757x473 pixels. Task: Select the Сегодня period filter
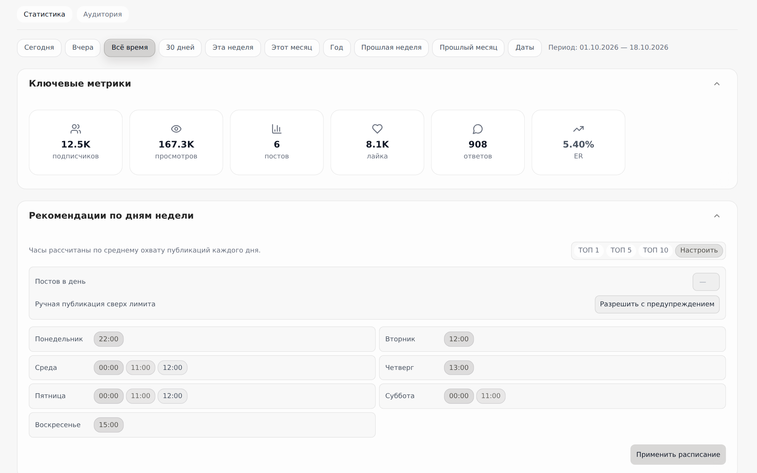click(x=39, y=48)
